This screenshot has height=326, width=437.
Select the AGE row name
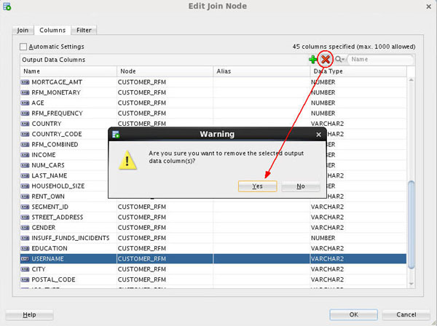click(38, 103)
